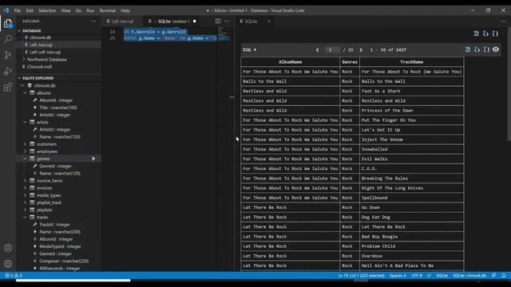Expand the employees table node
Image resolution: width=511 pixels, height=287 pixels.
pyautogui.click(x=25, y=151)
